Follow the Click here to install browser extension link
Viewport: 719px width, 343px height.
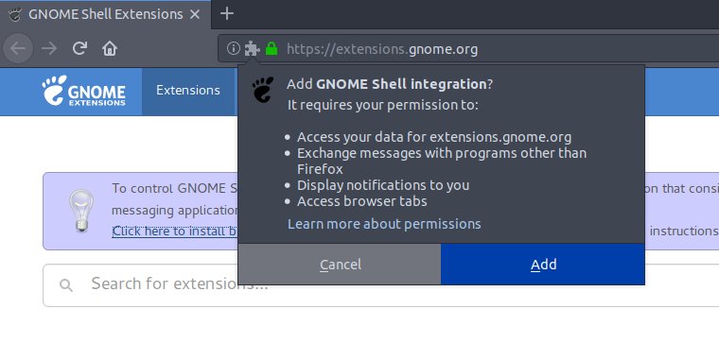click(x=175, y=231)
